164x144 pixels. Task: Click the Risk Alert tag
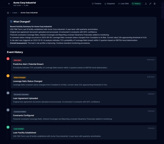coord(17,60)
